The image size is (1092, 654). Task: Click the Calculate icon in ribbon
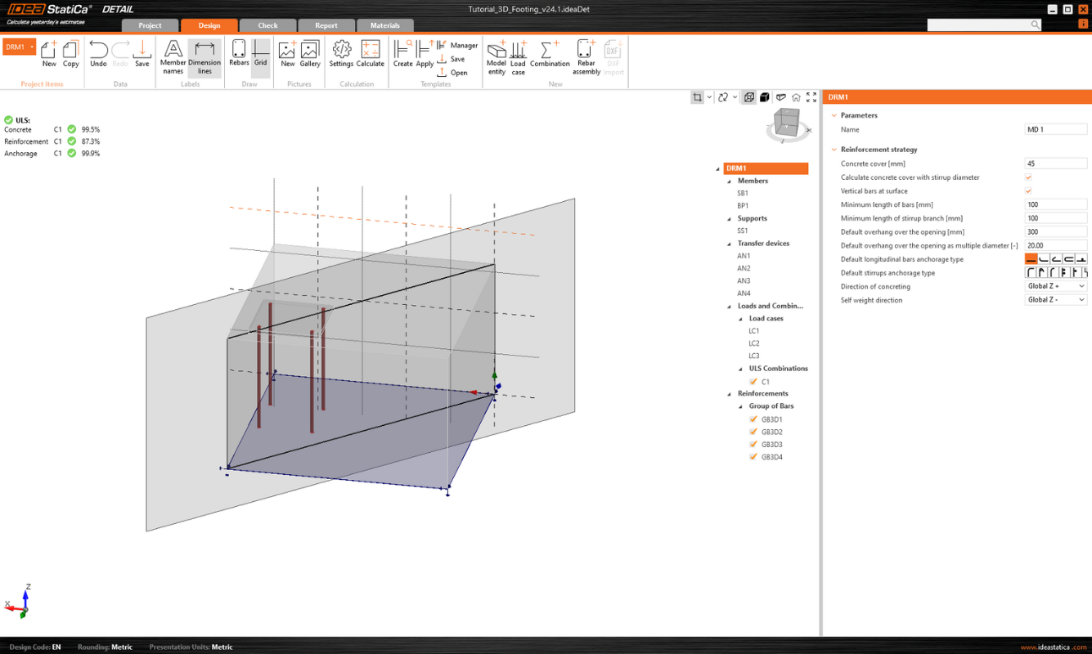[370, 55]
